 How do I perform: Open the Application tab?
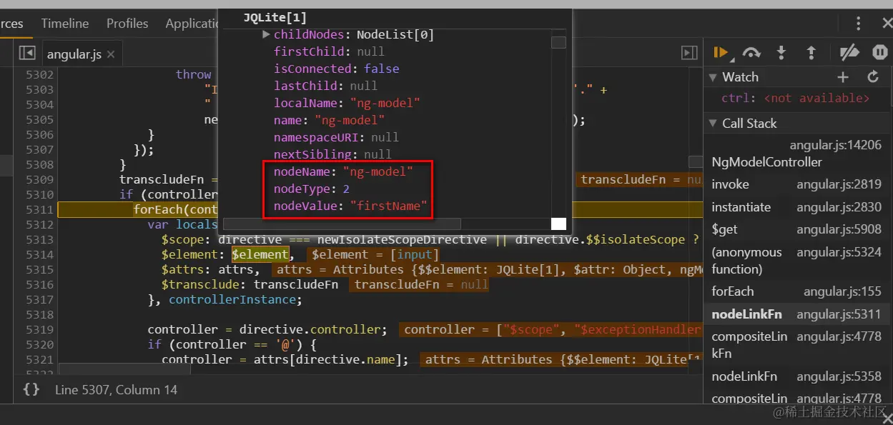[192, 24]
